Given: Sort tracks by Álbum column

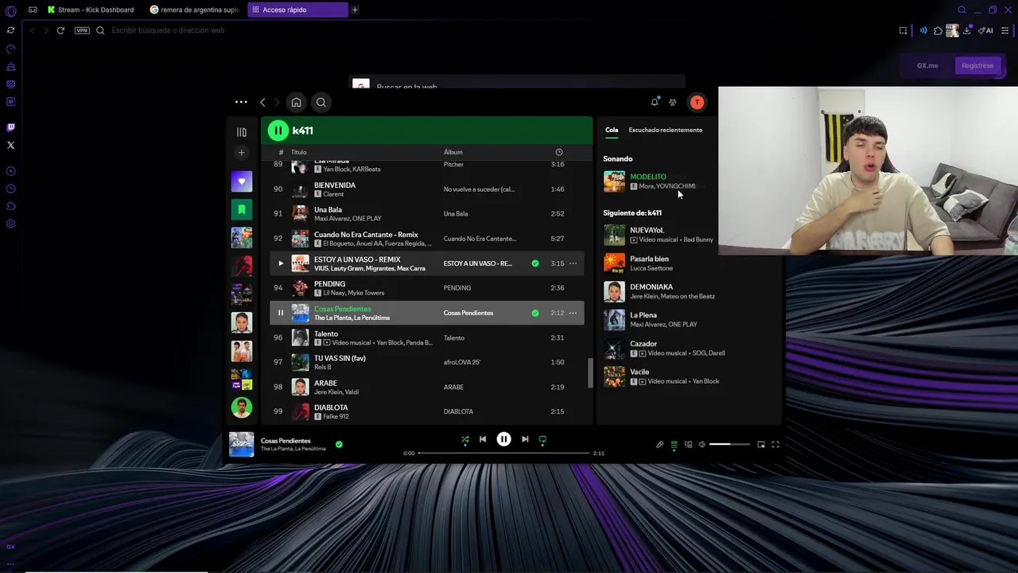Looking at the screenshot, I should [x=453, y=152].
